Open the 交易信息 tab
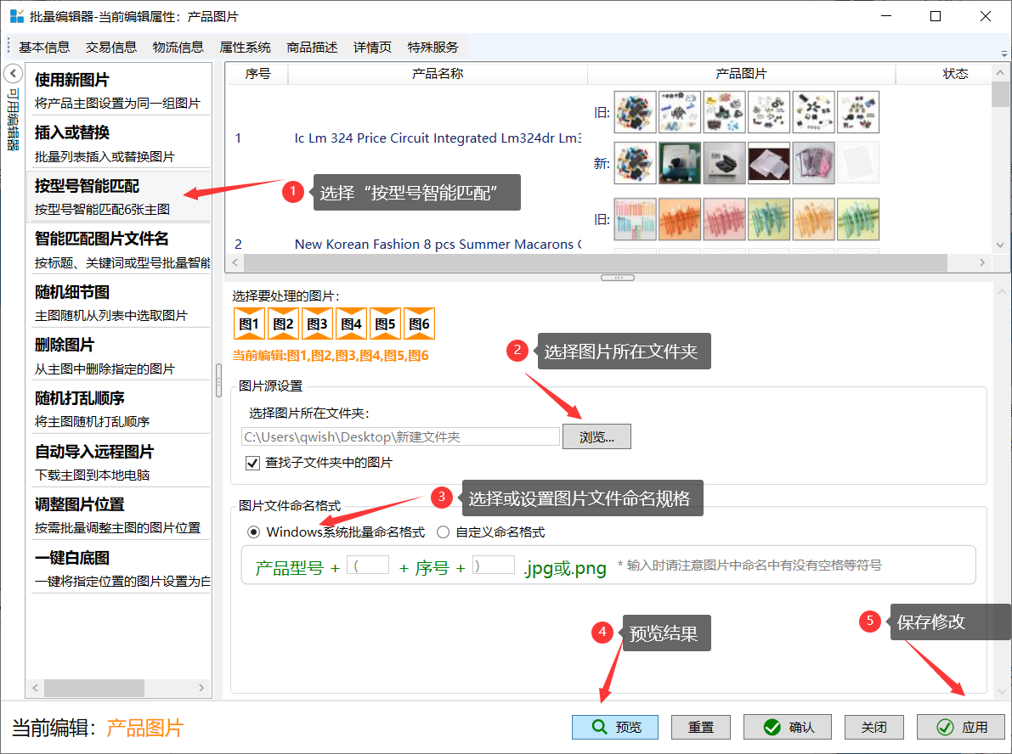 [x=111, y=48]
